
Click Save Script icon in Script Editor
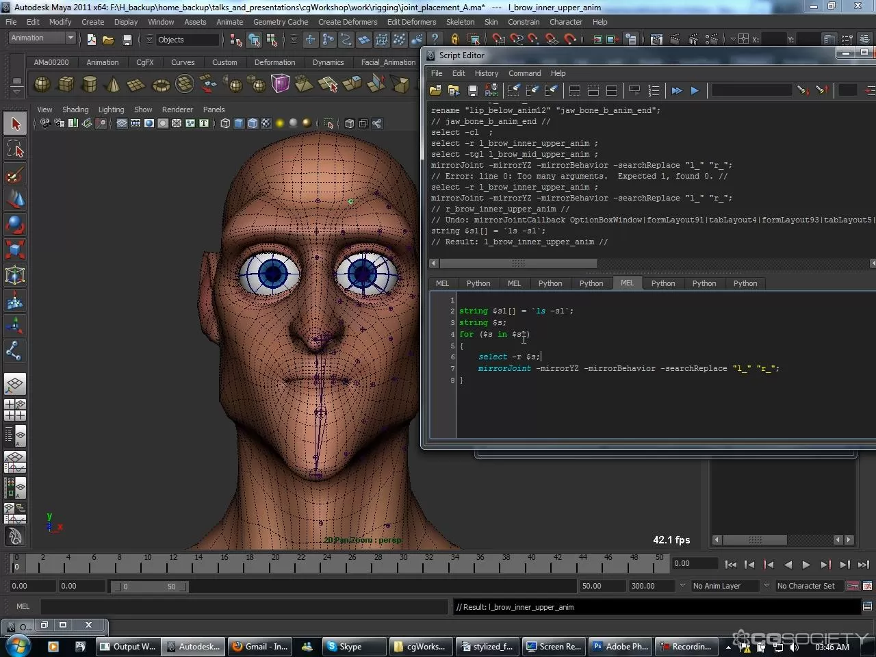(472, 90)
